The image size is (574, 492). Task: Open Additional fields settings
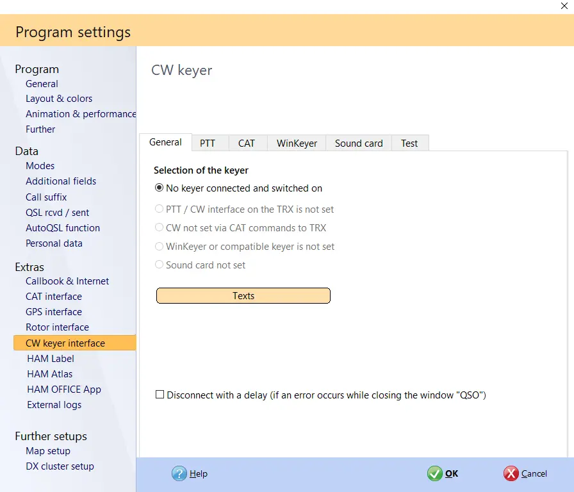click(x=61, y=181)
